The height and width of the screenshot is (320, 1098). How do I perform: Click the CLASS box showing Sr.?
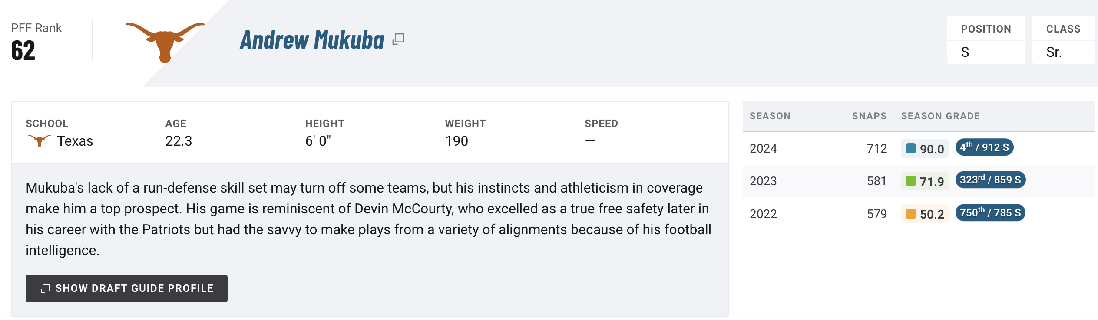[1063, 40]
